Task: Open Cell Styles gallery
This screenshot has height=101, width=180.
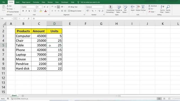Action: pyautogui.click(x=125, y=9)
